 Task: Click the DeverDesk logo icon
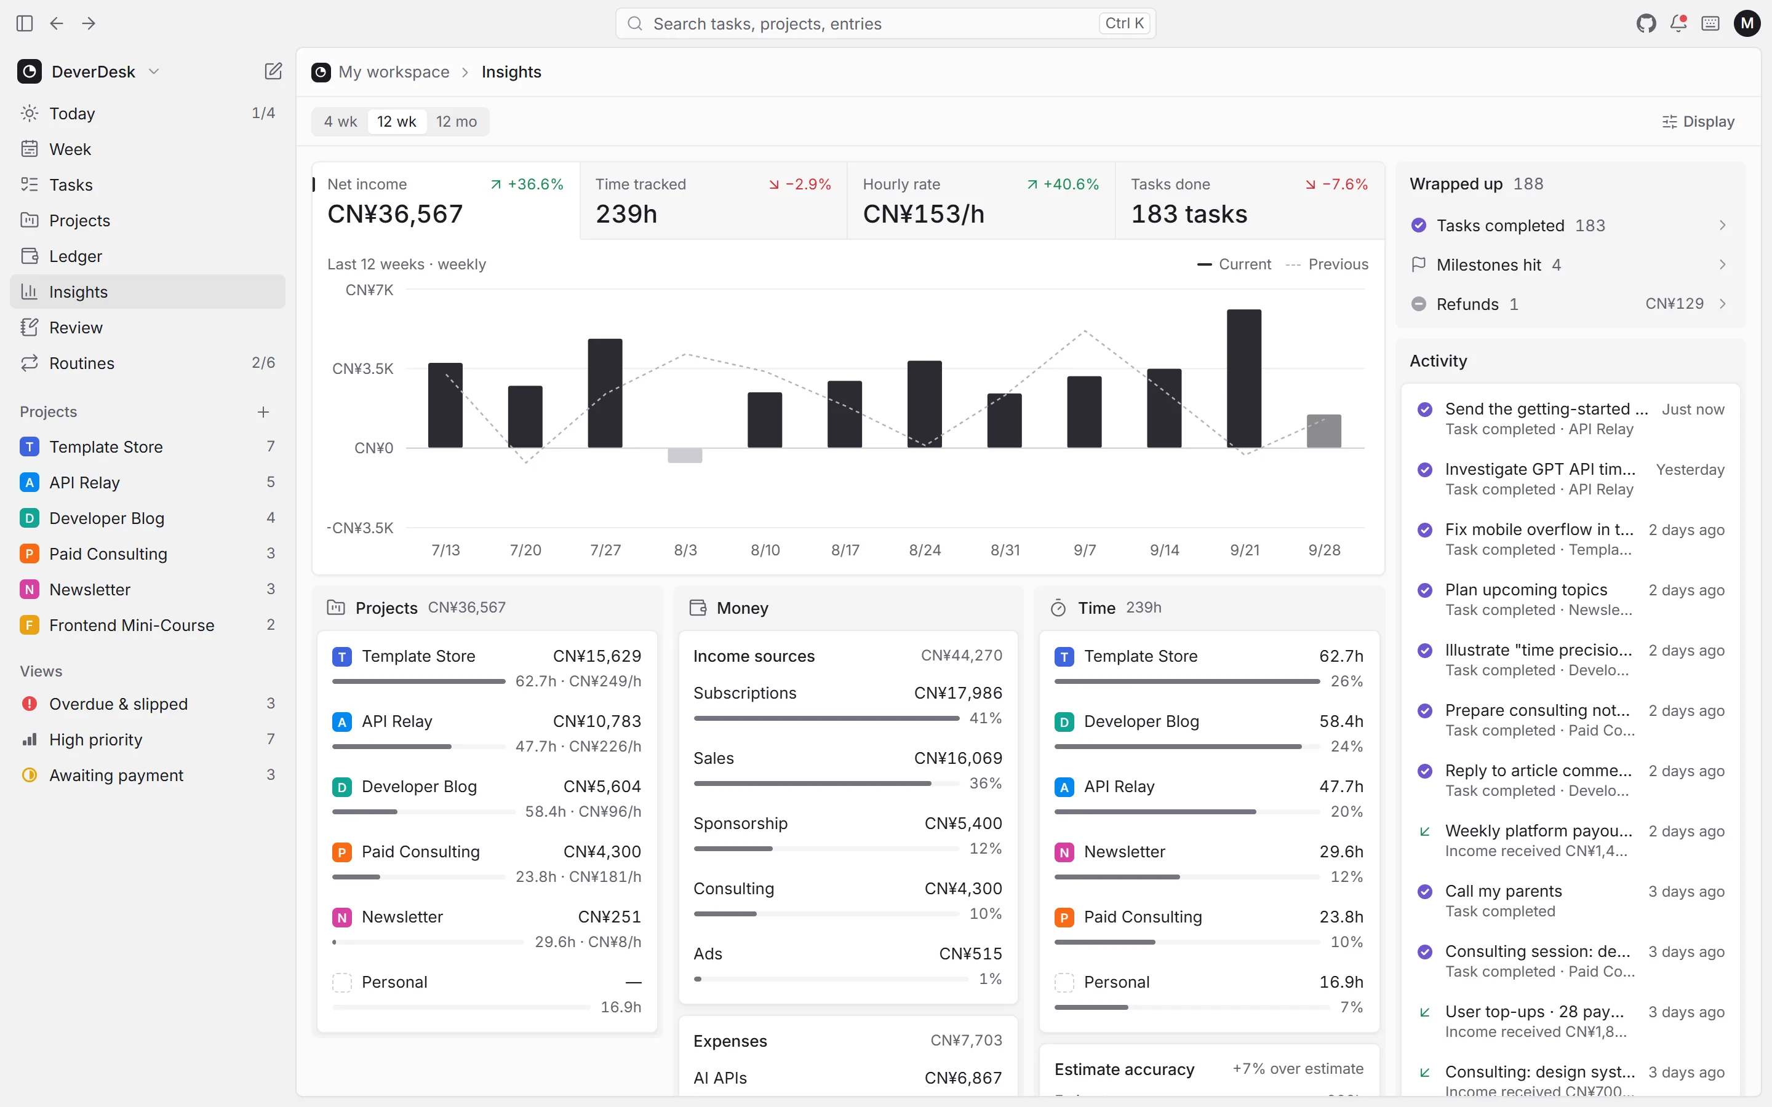click(x=30, y=71)
